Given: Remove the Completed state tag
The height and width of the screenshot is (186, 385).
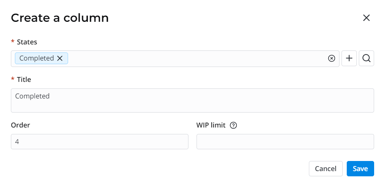Looking at the screenshot, I should 60,58.
